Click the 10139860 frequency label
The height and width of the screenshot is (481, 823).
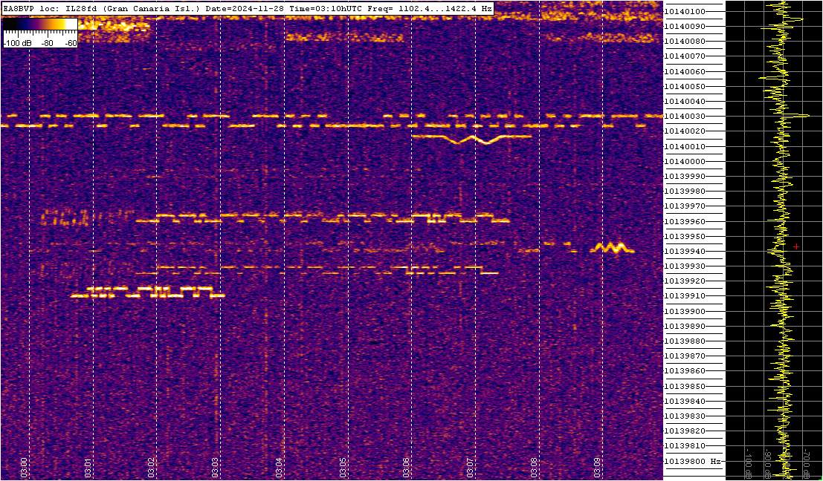point(685,371)
